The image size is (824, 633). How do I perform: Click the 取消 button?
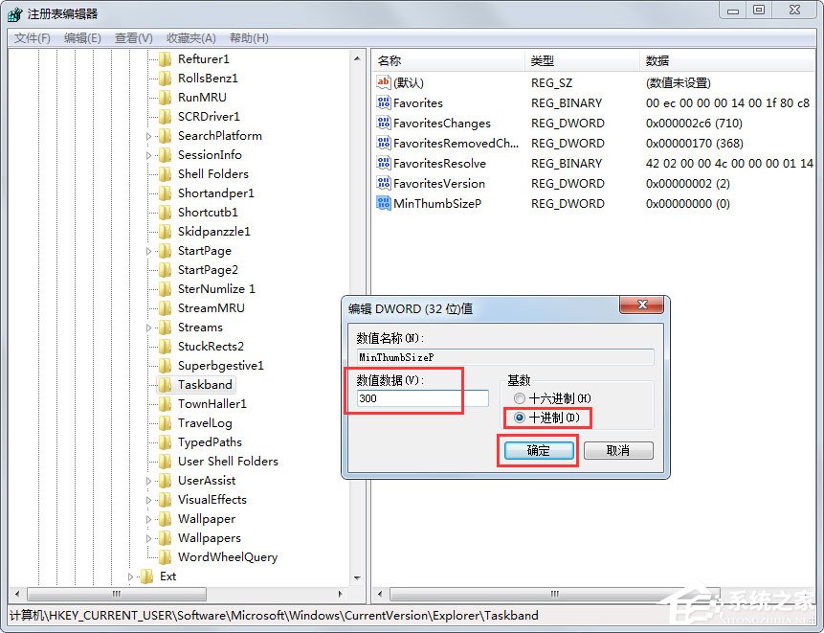pos(618,450)
